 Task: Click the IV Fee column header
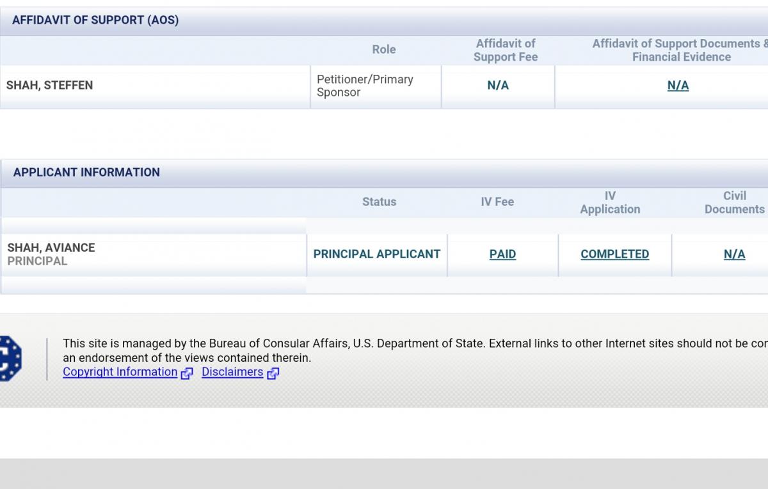click(497, 202)
